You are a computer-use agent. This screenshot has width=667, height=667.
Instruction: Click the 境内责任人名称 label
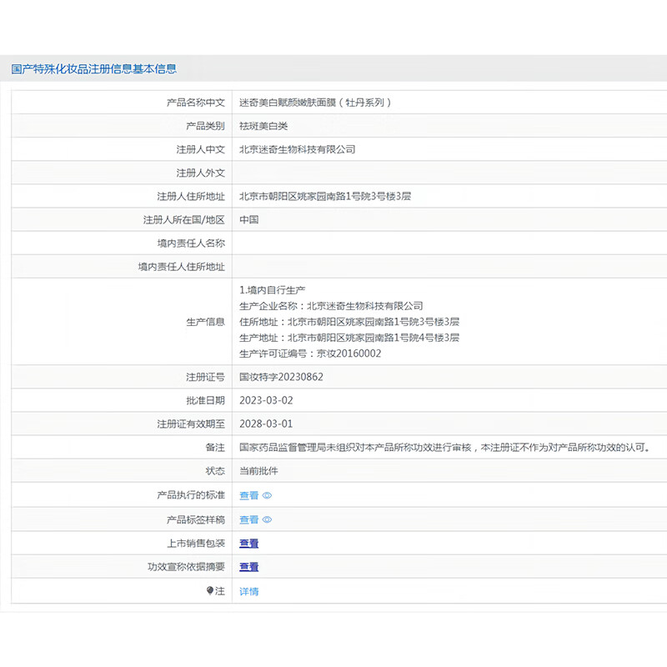click(x=191, y=243)
